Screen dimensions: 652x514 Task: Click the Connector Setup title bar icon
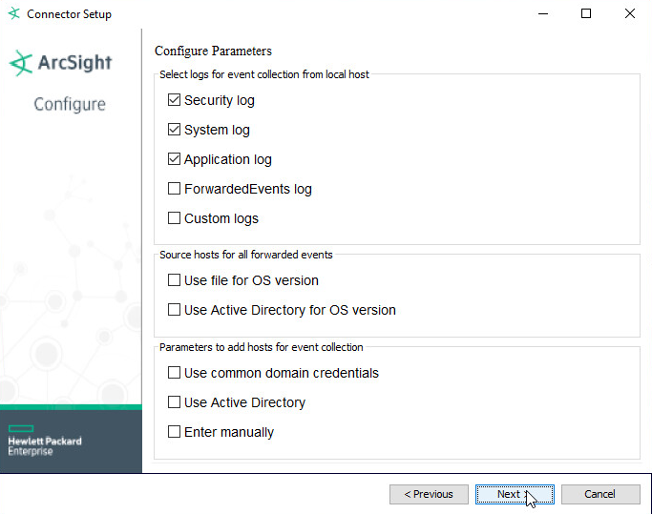pyautogui.click(x=13, y=14)
